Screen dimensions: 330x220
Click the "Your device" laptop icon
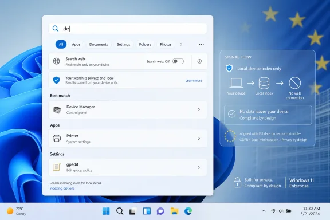(x=236, y=82)
